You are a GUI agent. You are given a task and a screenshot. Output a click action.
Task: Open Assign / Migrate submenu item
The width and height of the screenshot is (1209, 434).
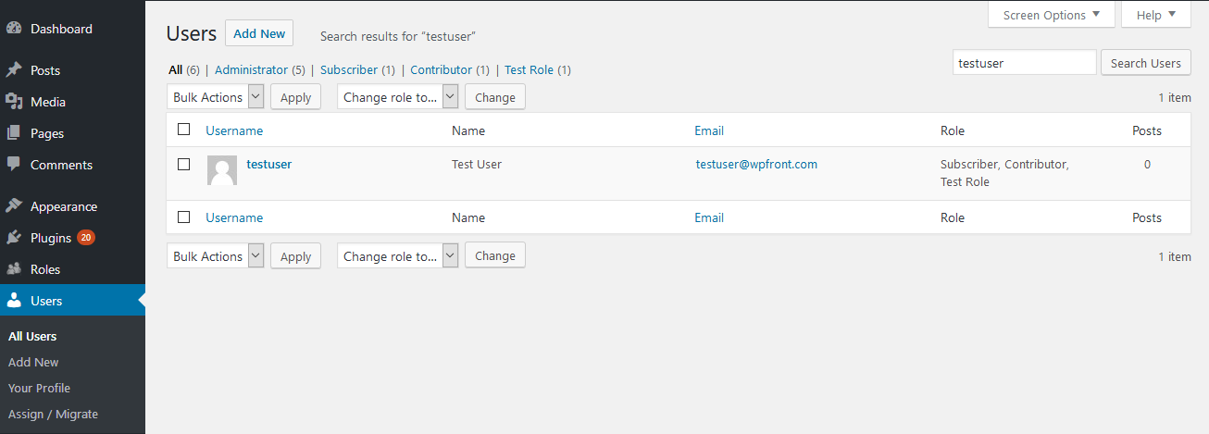coord(53,414)
